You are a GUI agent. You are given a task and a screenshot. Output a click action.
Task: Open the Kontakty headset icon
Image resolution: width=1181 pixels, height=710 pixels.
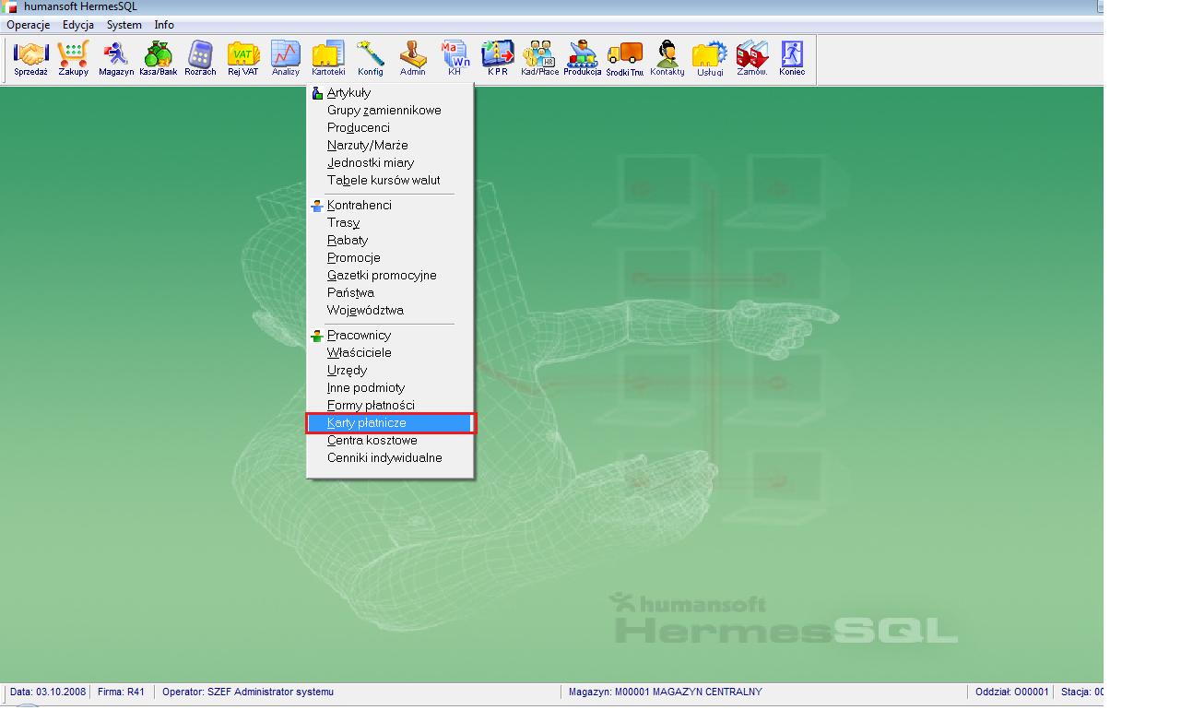pos(667,58)
